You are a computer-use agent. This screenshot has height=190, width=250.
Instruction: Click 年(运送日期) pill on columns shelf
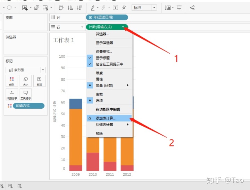(x=107, y=17)
